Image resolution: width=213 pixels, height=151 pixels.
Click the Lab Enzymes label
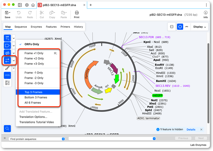tap(198, 145)
